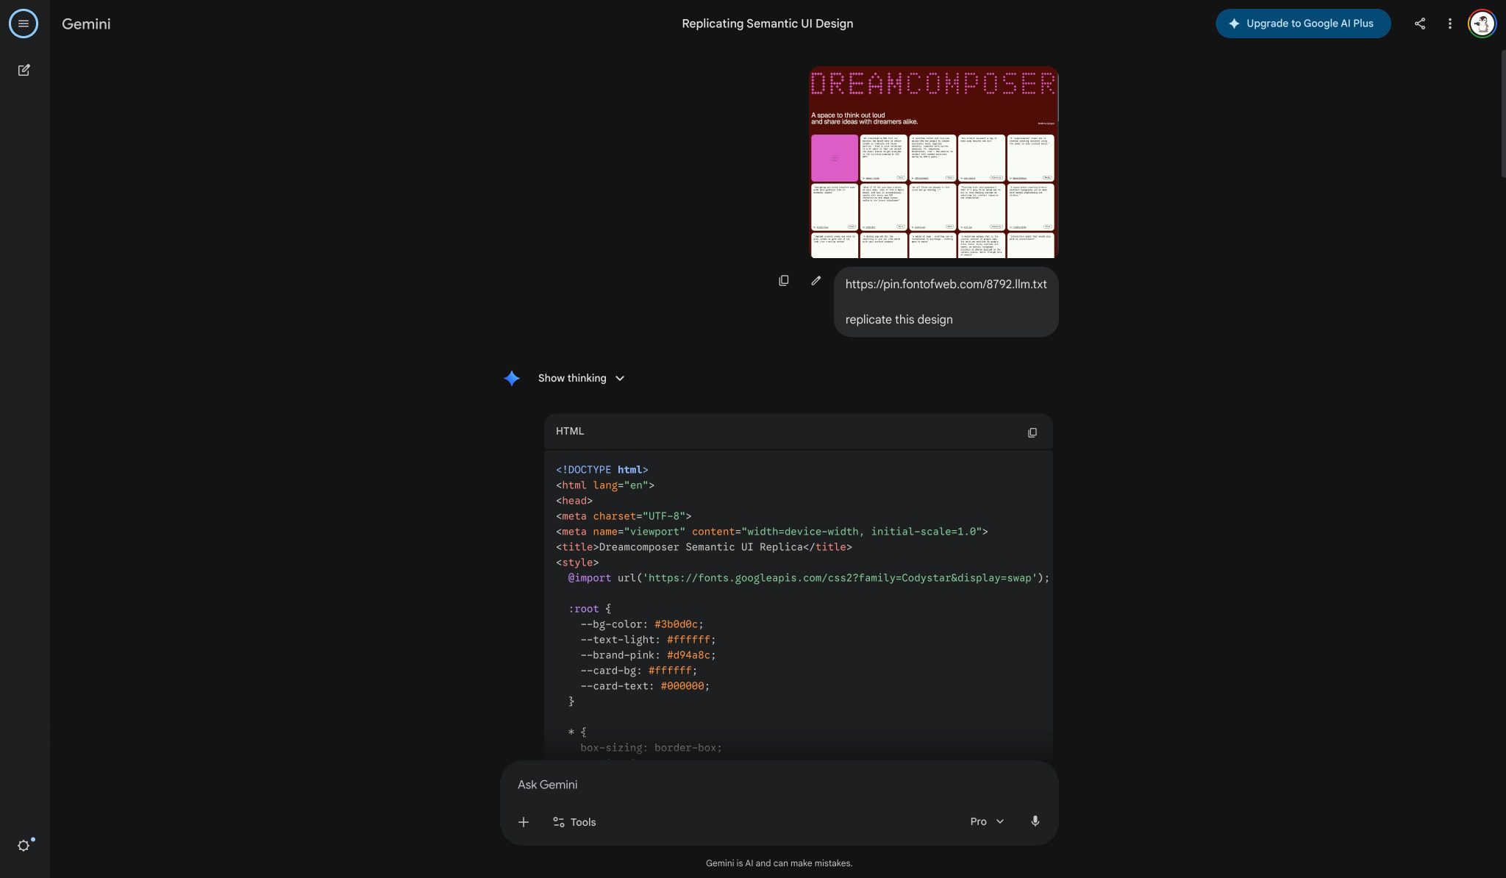
Task: Start voice input with the microphone icon
Action: pos(1035,821)
